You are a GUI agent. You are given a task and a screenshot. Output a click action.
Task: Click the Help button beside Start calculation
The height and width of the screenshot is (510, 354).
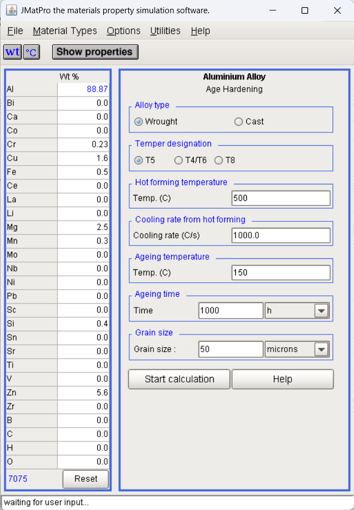pyautogui.click(x=282, y=379)
